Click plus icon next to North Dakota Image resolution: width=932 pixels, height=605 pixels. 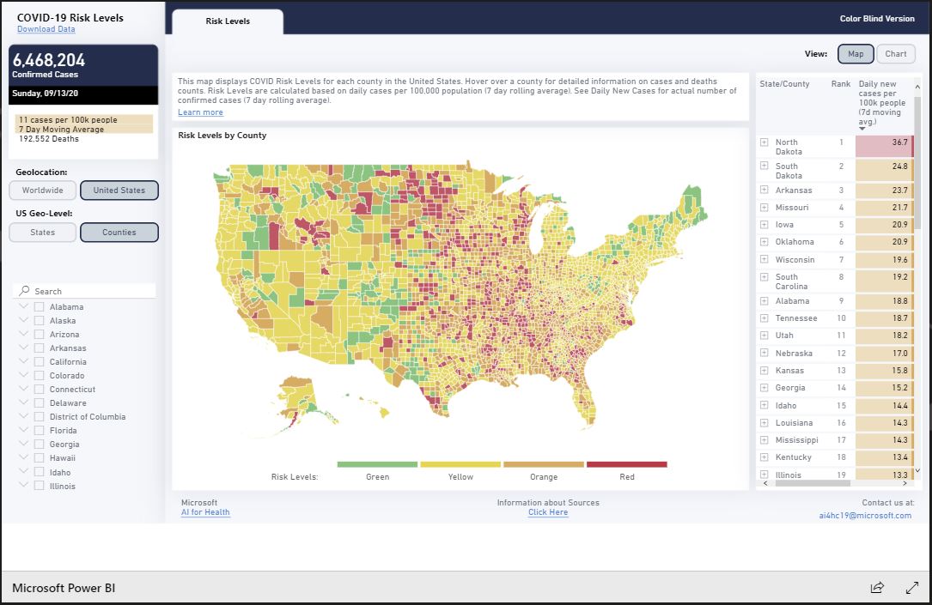pos(764,142)
